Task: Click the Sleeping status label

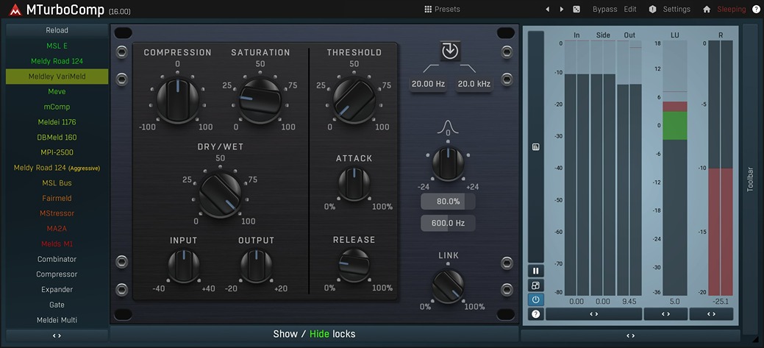Action: [732, 10]
